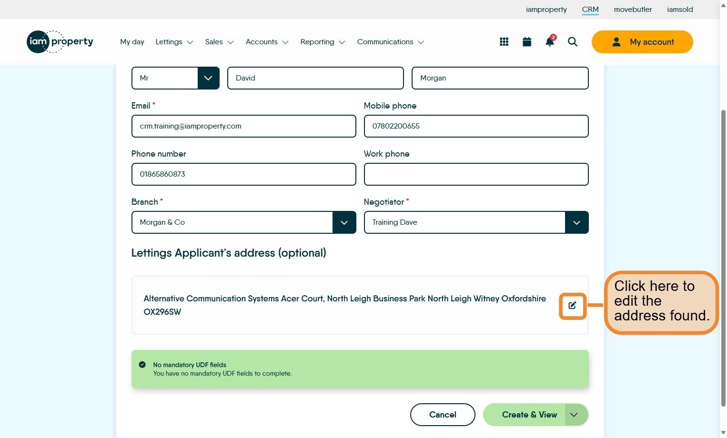
Task: Click the Phone number input field
Action: (x=243, y=174)
